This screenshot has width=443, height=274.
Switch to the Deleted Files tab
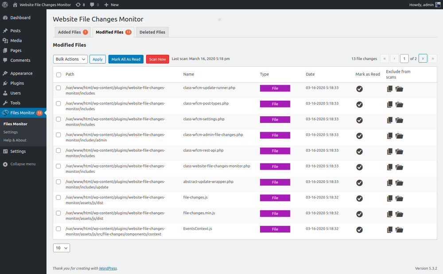(152, 32)
